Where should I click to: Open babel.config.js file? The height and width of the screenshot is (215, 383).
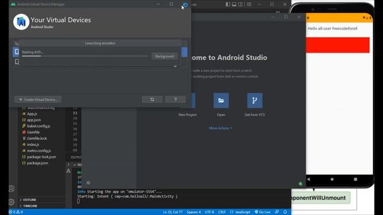click(38, 126)
